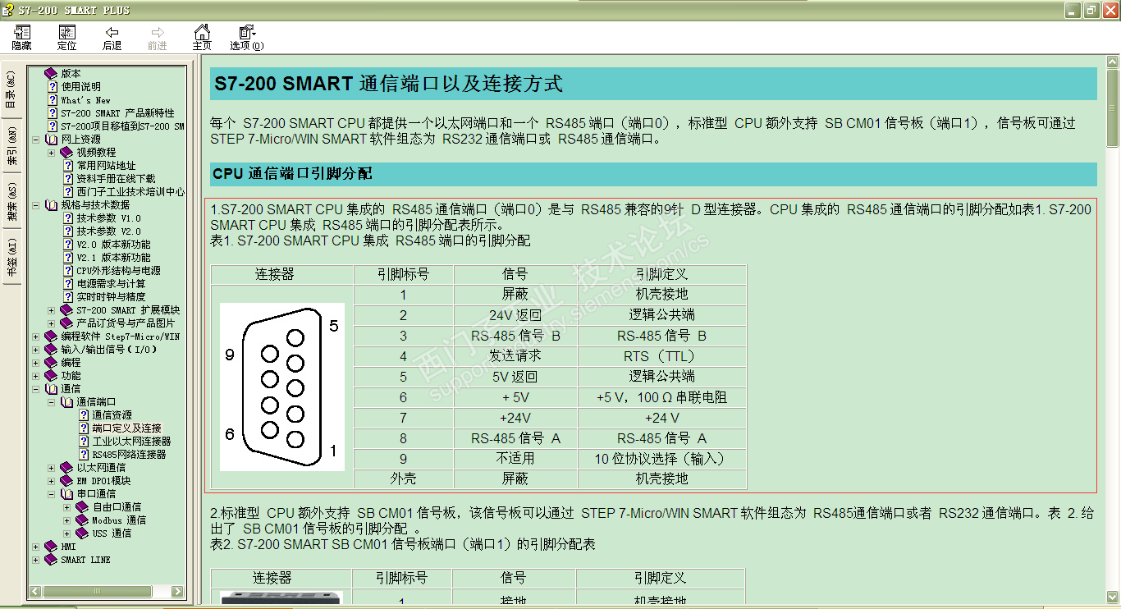Select the 自由口通信 tree item
The height and width of the screenshot is (609, 1121).
click(117, 506)
